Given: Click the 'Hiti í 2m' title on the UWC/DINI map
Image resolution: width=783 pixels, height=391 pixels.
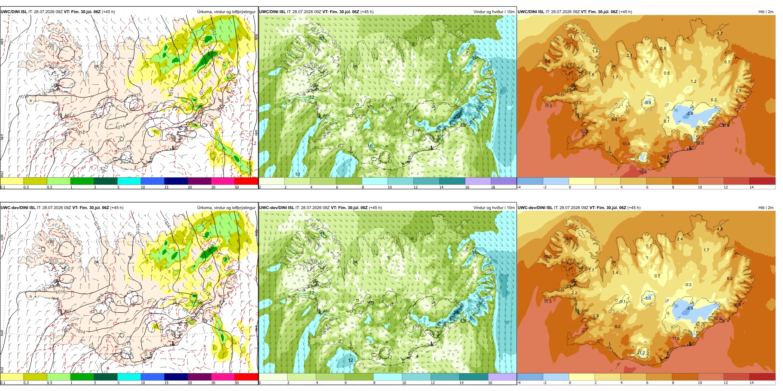Looking at the screenshot, I should pos(766,12).
